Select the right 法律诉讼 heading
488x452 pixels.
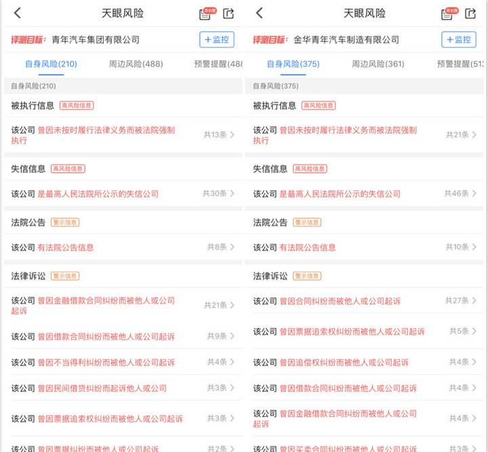coord(270,276)
